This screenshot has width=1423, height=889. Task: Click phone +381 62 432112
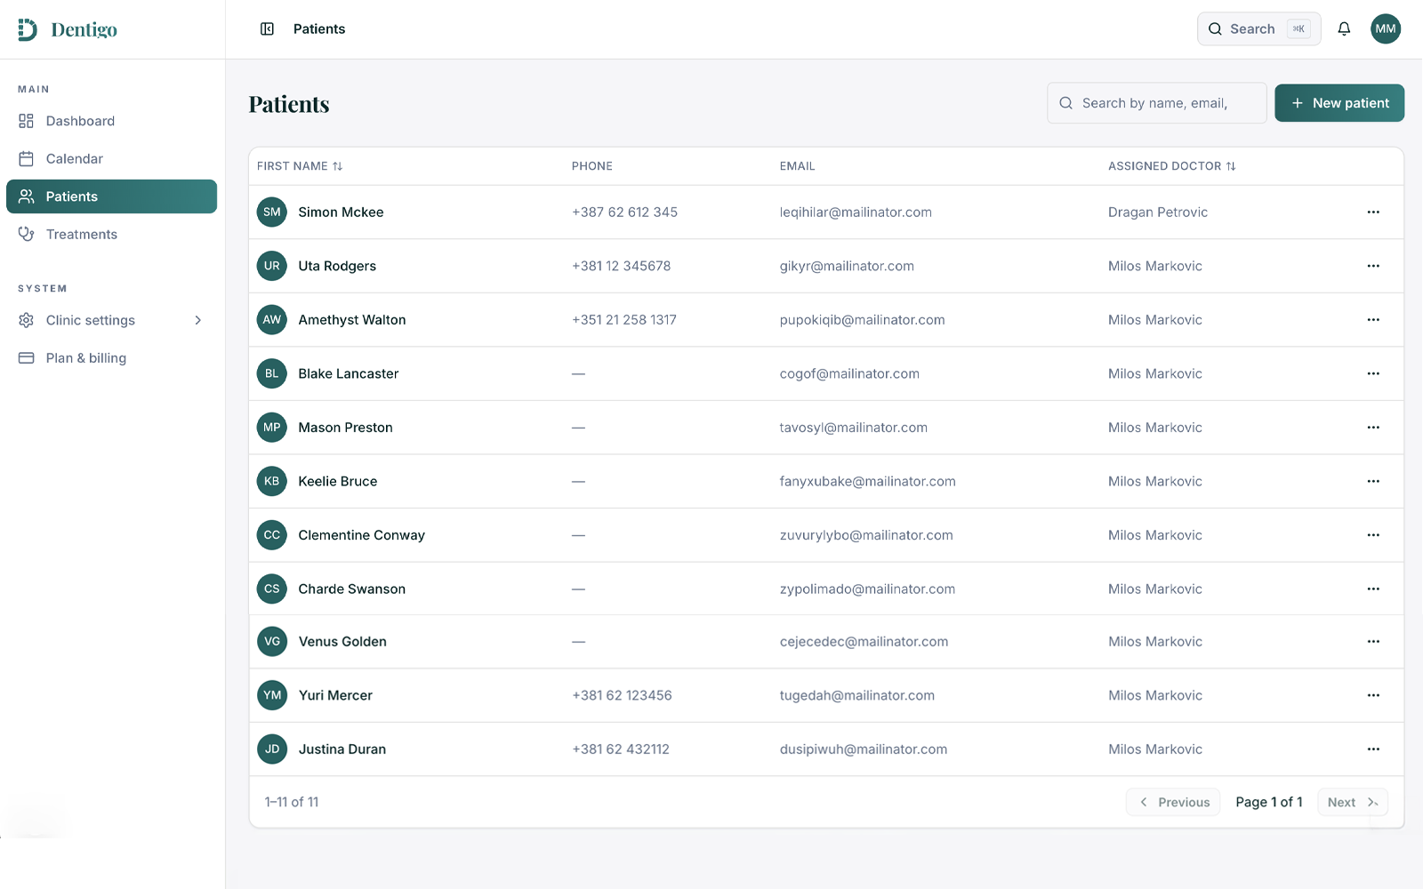pos(621,749)
